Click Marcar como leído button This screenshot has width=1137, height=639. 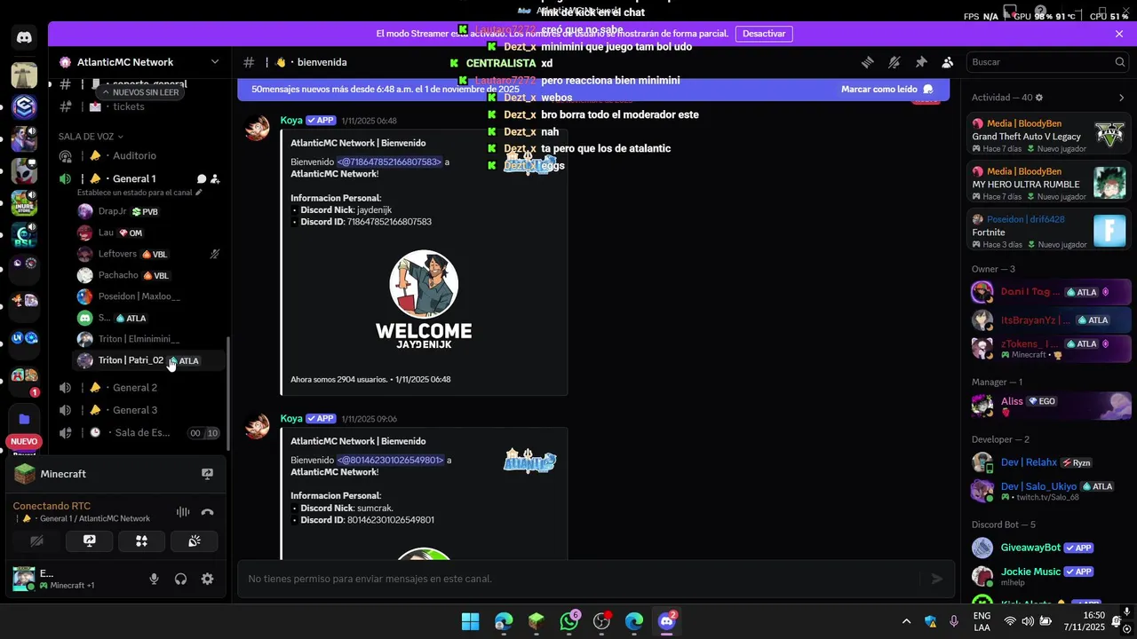coord(887,90)
